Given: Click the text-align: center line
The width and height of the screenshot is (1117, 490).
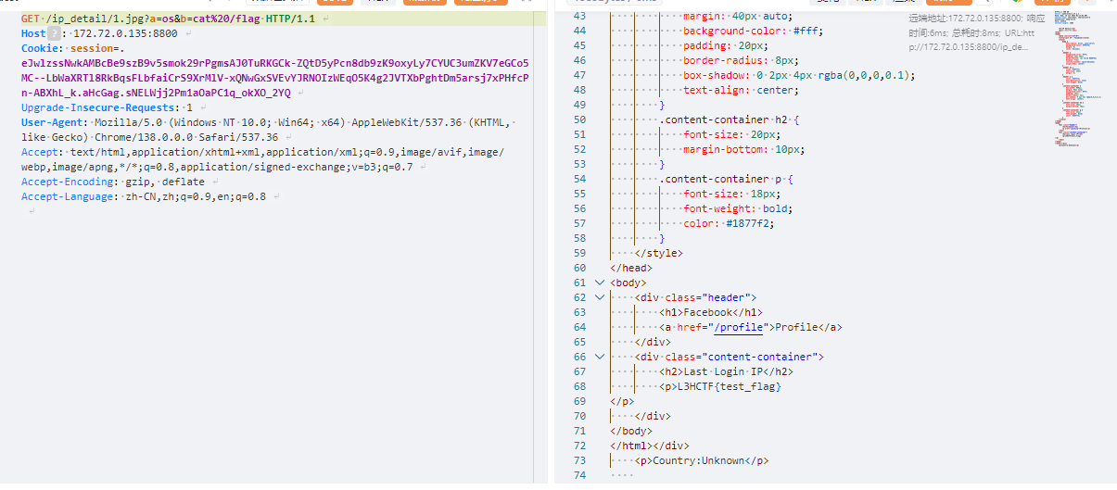Looking at the screenshot, I should click(741, 90).
